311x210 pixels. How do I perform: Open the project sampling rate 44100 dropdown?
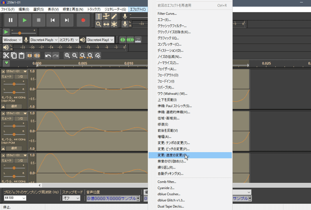(x=15, y=198)
